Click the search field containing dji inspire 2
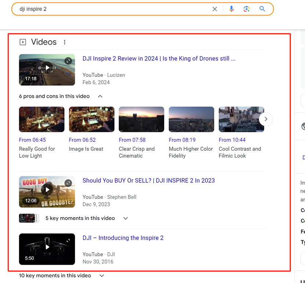305x283 pixels. click(x=110, y=9)
